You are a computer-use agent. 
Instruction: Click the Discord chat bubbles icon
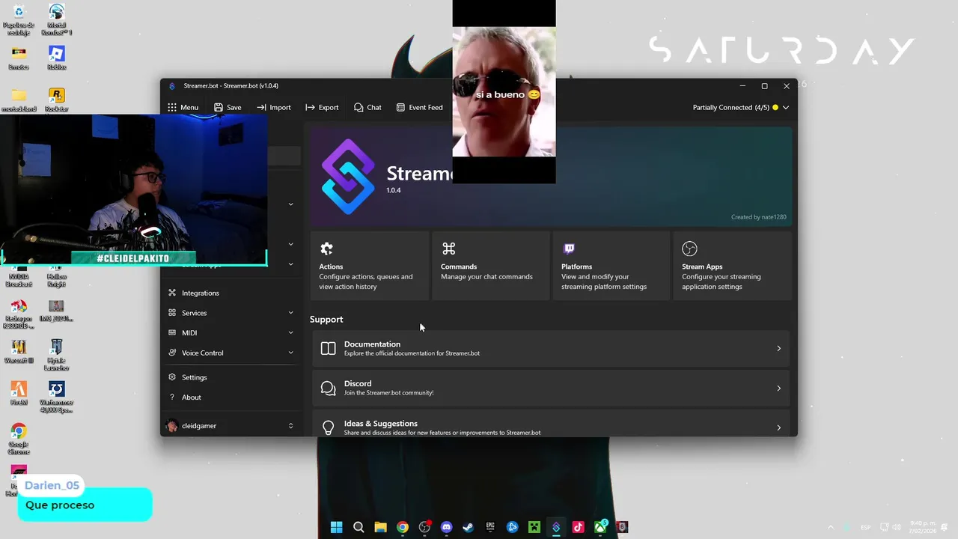pos(328,388)
